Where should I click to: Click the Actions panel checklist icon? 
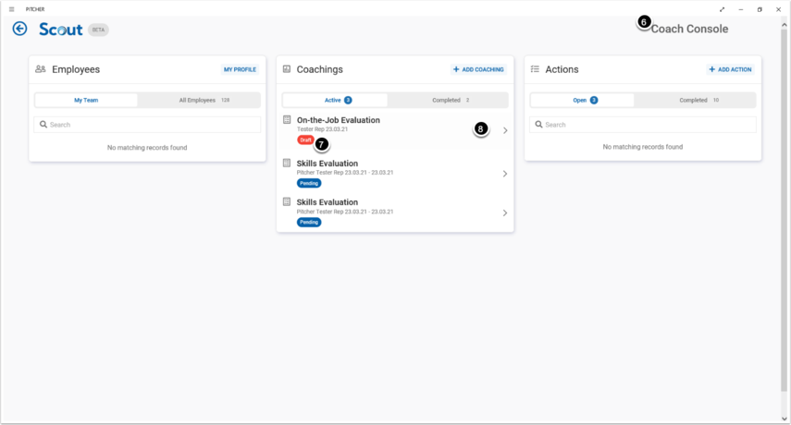click(535, 69)
